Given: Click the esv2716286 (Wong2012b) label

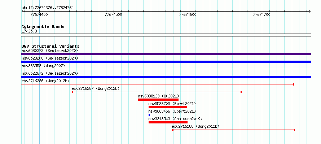Looking at the screenshot, I should [45, 81].
